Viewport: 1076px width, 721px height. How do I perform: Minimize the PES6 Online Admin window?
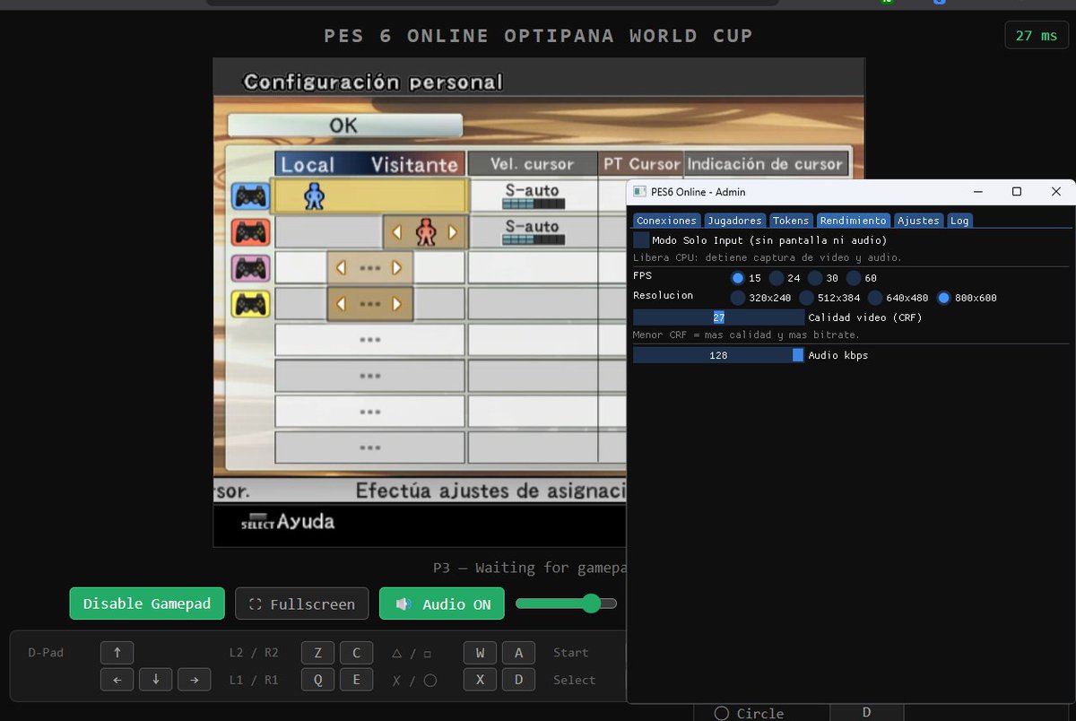(x=976, y=192)
